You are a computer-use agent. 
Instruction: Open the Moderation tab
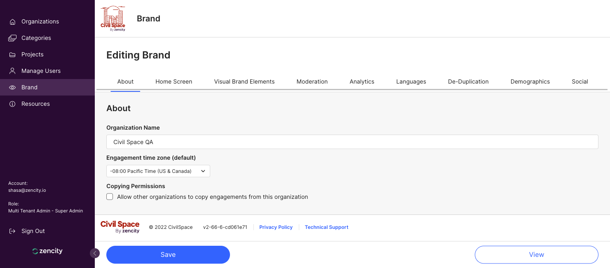(x=312, y=82)
